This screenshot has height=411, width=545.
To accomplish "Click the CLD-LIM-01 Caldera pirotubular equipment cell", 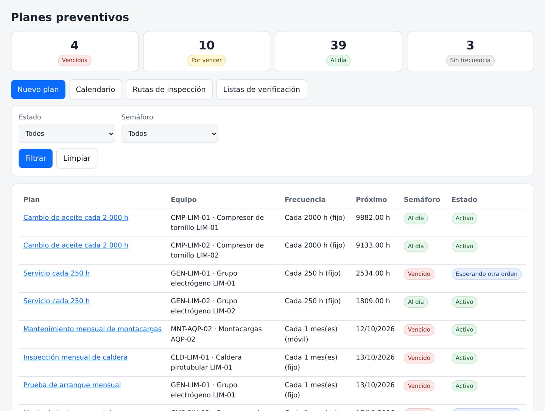I will [206, 362].
